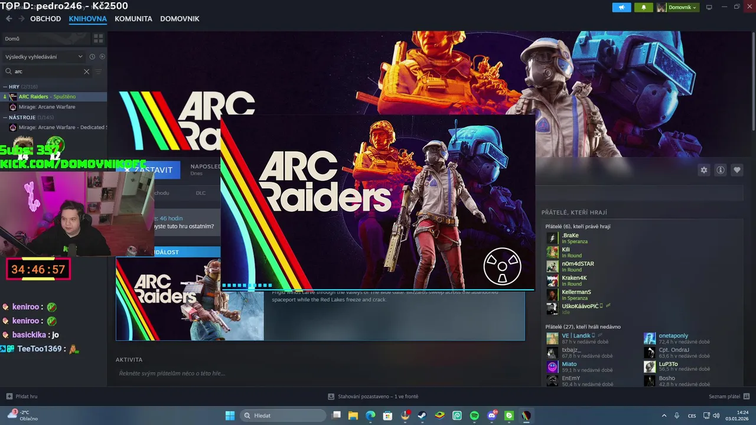This screenshot has width=756, height=425.
Task: Open ARC Raiders game info icon
Action: pos(721,170)
